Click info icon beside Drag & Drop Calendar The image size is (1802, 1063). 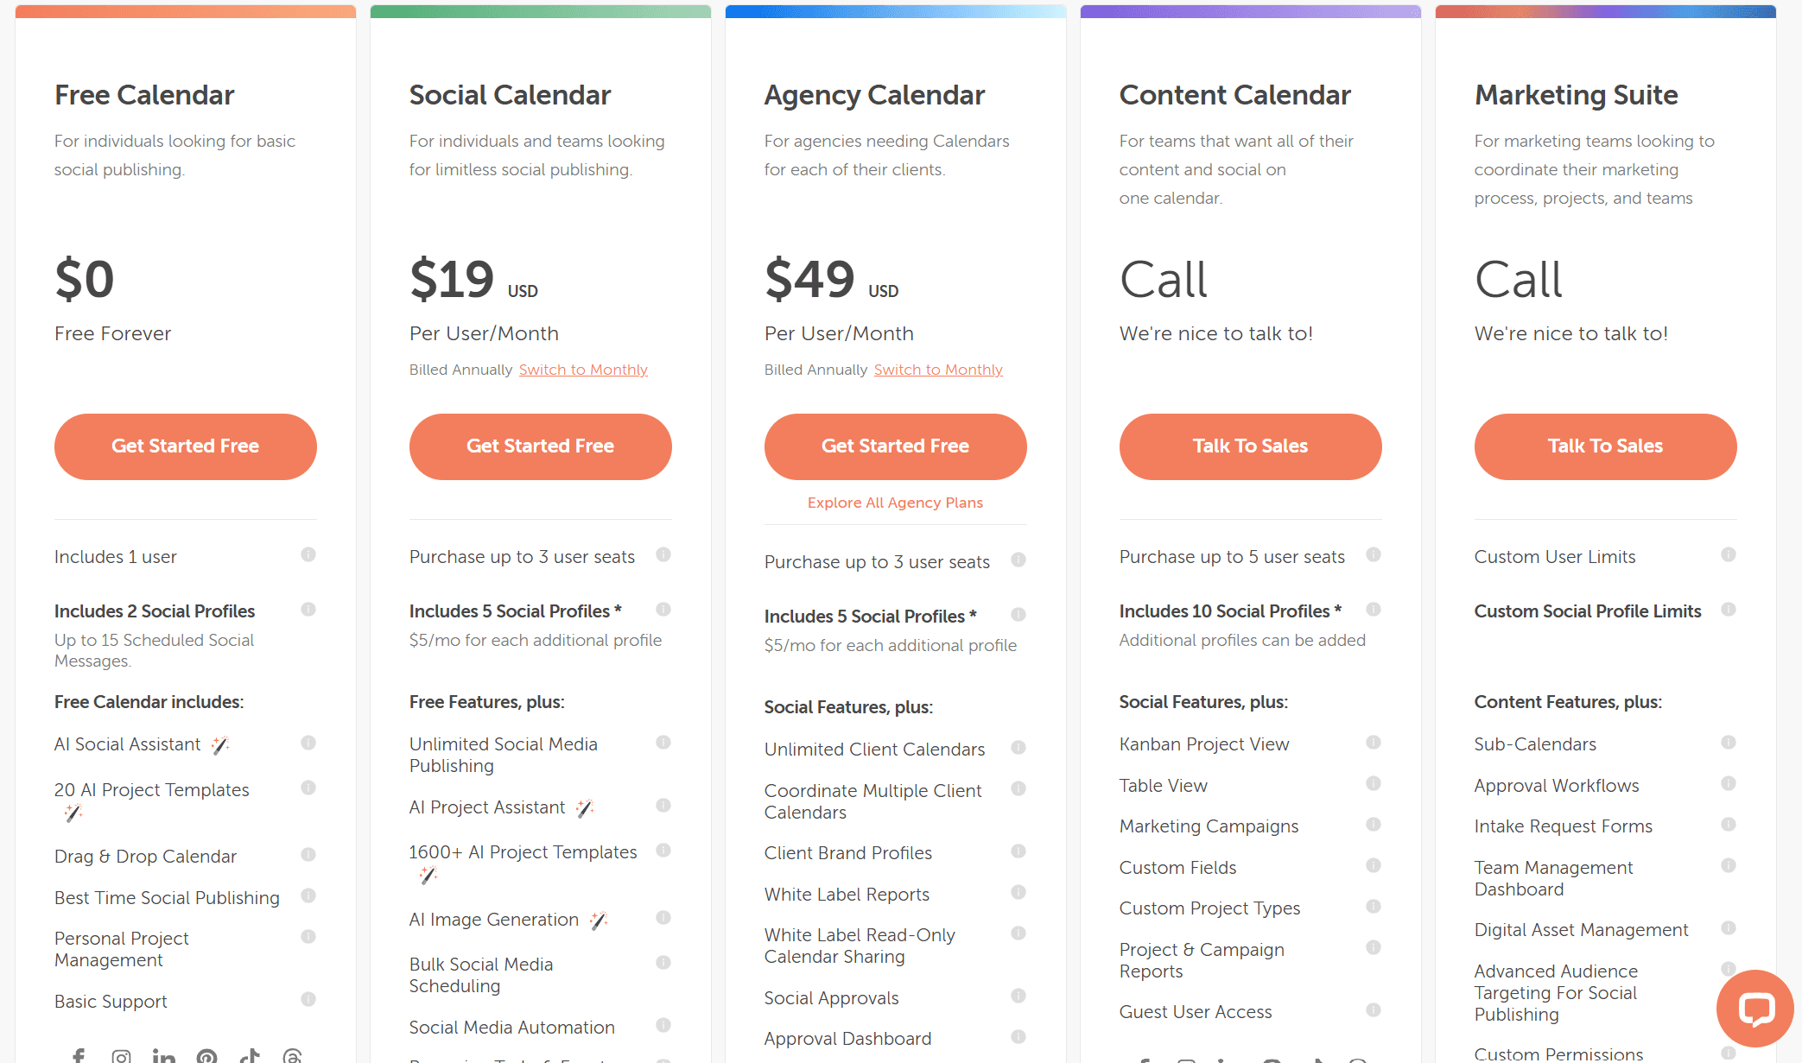click(x=308, y=855)
